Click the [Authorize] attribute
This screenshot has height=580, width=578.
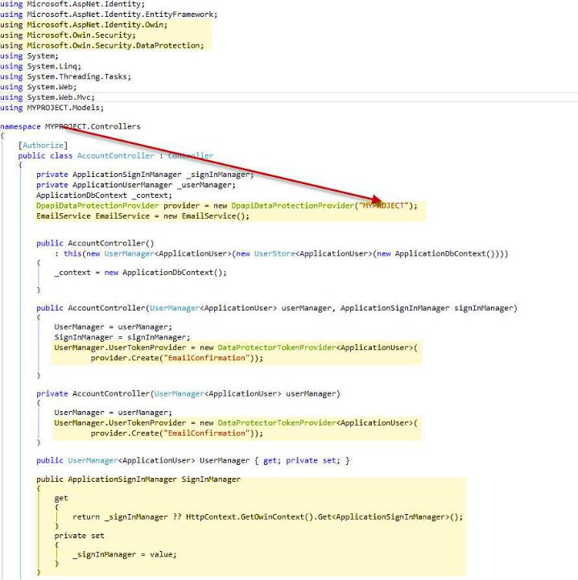[x=43, y=146]
